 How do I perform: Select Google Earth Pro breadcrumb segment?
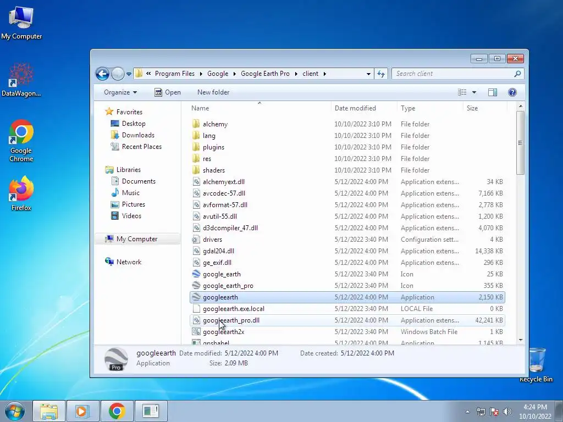click(x=265, y=74)
